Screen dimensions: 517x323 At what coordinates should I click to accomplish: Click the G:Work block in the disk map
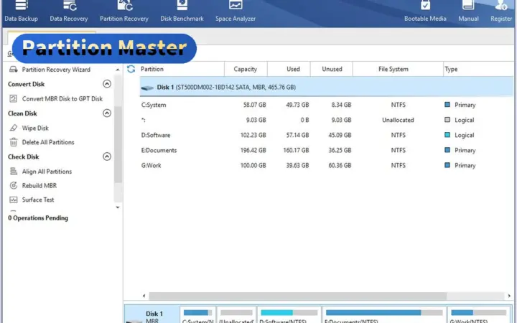[x=479, y=315]
